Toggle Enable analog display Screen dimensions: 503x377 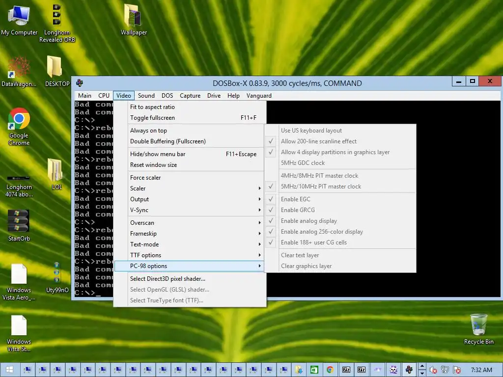point(340,221)
